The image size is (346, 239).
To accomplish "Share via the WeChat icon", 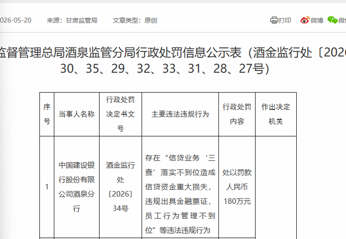I will 333,20.
